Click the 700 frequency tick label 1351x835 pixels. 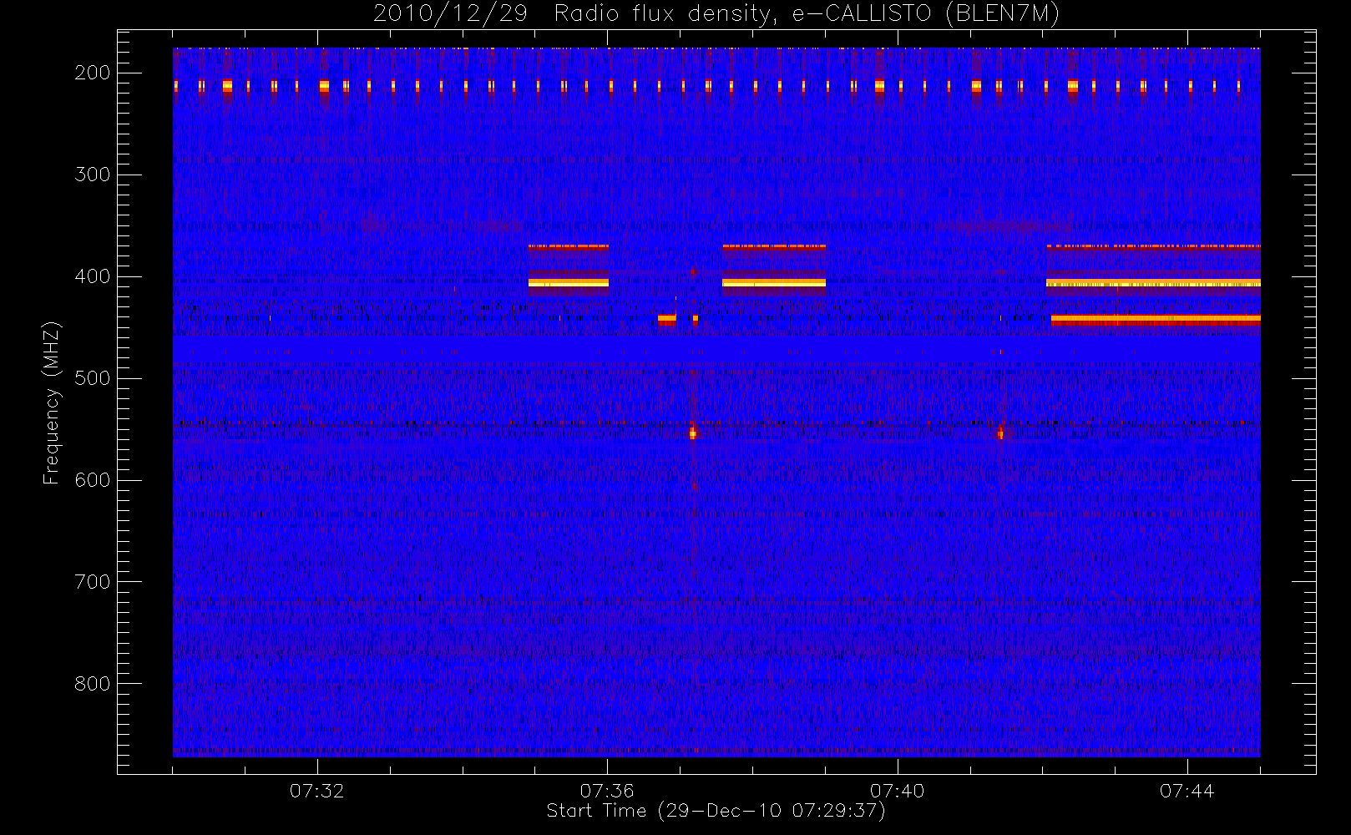[x=93, y=582]
